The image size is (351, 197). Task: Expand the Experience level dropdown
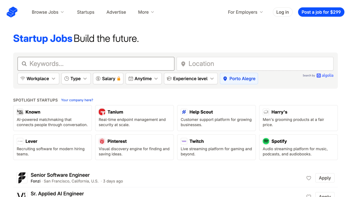191,79
